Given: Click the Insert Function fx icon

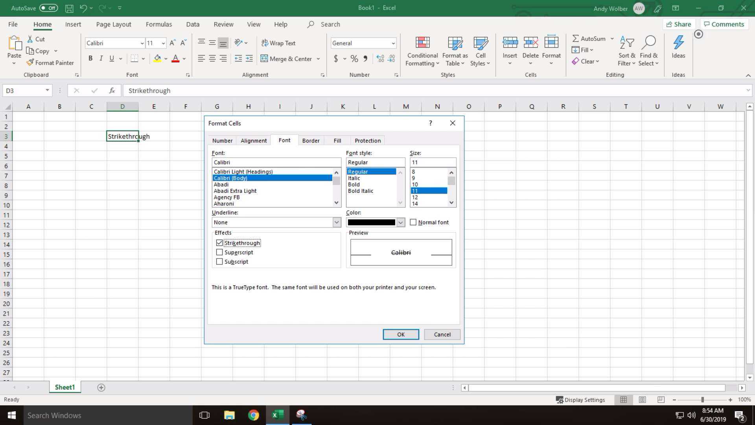Looking at the screenshot, I should 112,91.
